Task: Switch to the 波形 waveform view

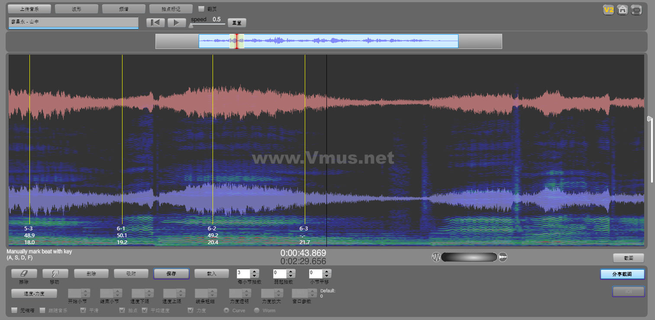Action: coord(77,9)
